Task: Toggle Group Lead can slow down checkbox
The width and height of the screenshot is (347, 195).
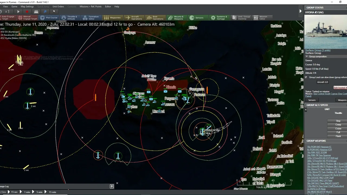Action: click(x=306, y=77)
